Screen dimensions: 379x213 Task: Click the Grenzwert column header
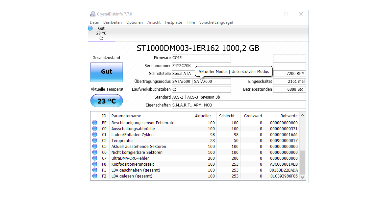click(x=252, y=116)
